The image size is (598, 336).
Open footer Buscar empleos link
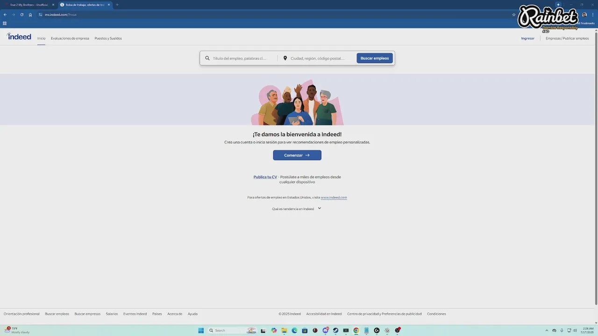click(57, 314)
